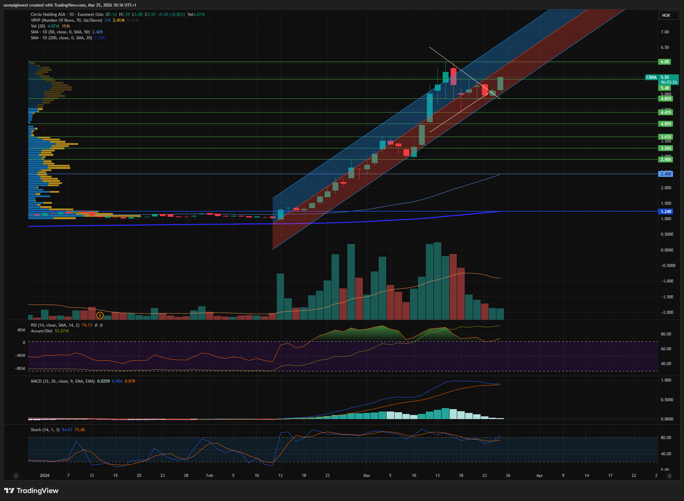Click the Z timezone icon at bottom-left
The image size is (684, 501).
(x=16, y=476)
